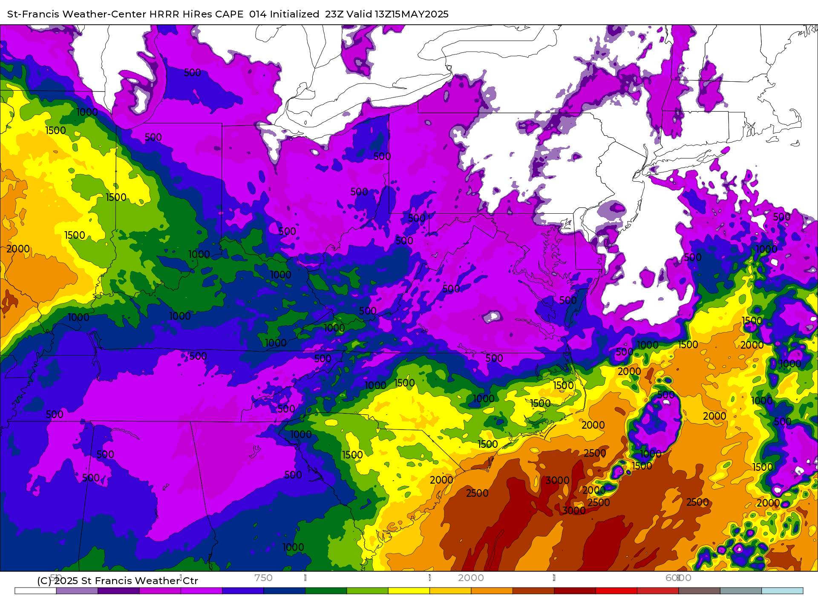Select the dark purple legend swatch

[x=118, y=591]
